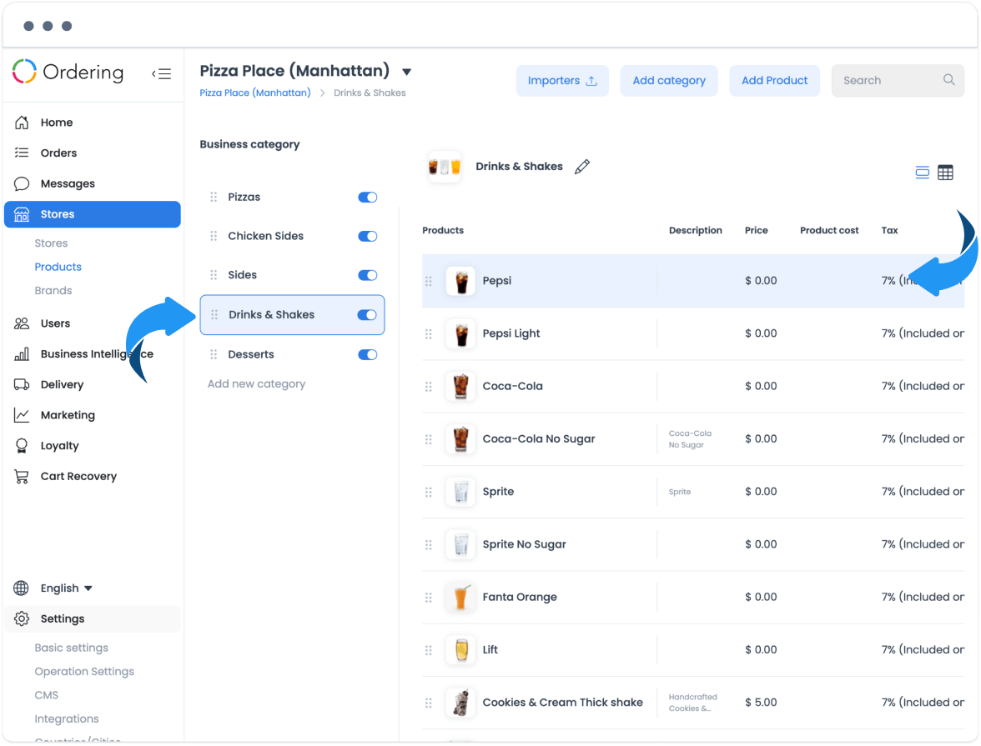Switch to list view layout icon
Viewport: 981px width, 746px height.
(x=923, y=173)
